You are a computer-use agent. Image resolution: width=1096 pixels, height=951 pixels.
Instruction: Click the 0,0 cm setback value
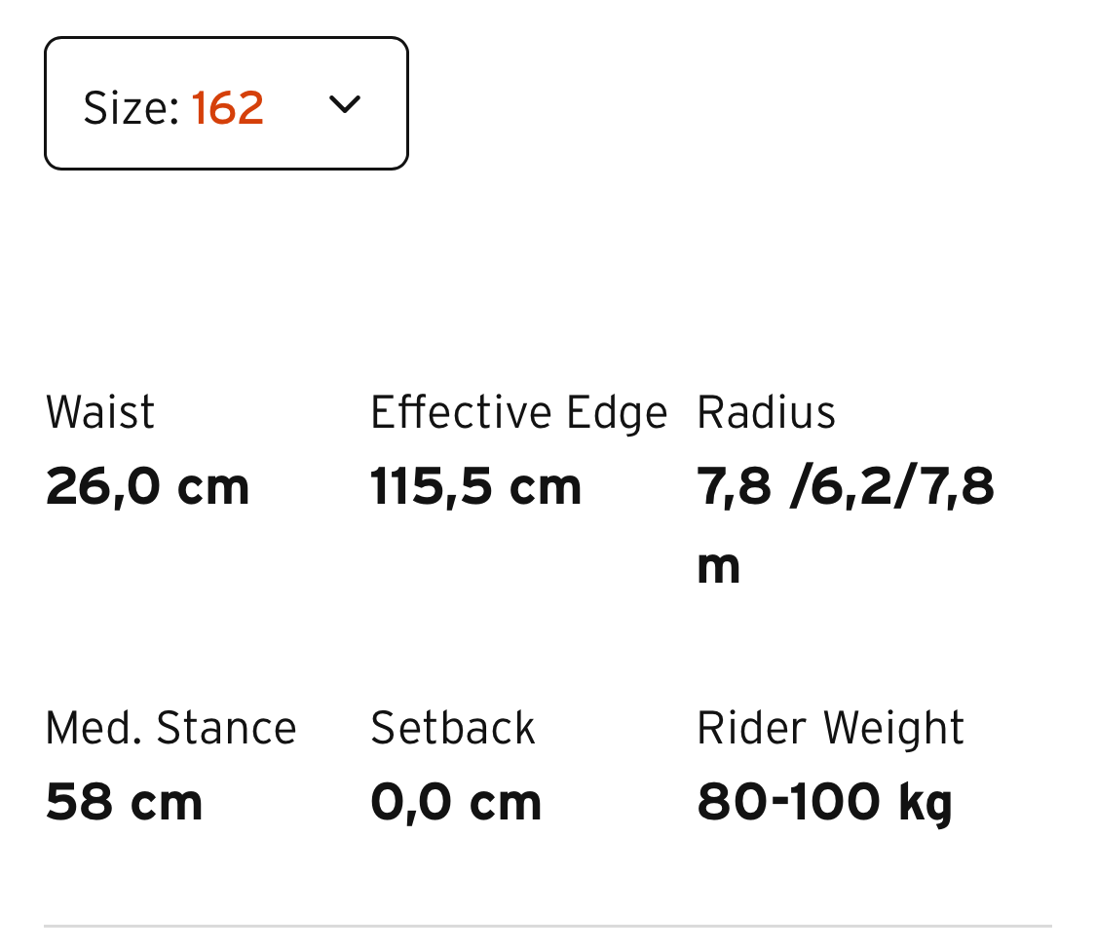[x=456, y=802]
